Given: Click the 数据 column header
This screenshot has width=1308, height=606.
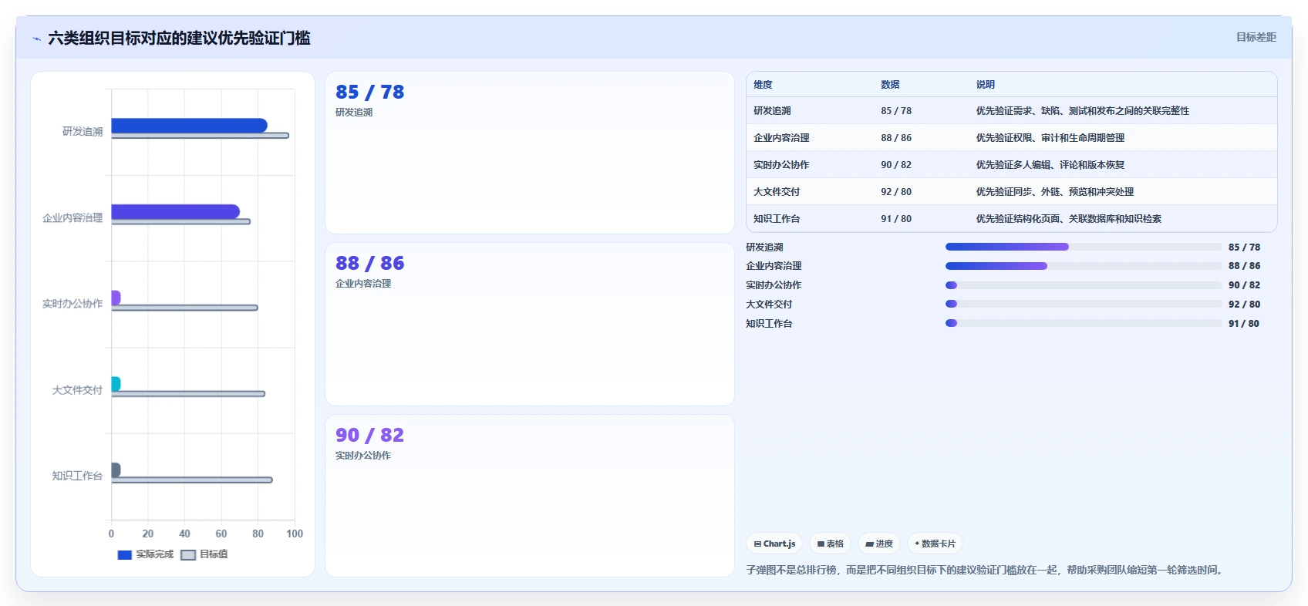Looking at the screenshot, I should coord(890,85).
